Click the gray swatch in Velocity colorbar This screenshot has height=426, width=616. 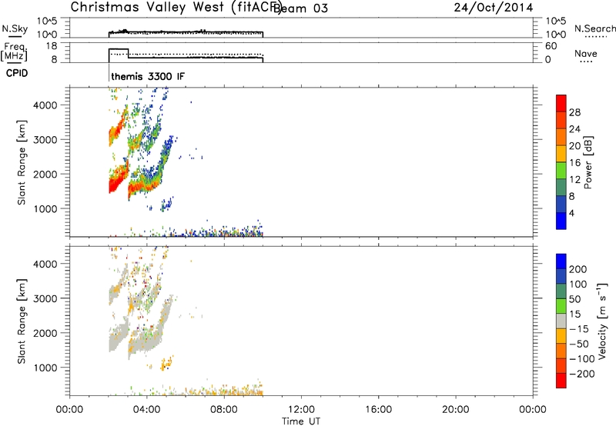[561, 321]
